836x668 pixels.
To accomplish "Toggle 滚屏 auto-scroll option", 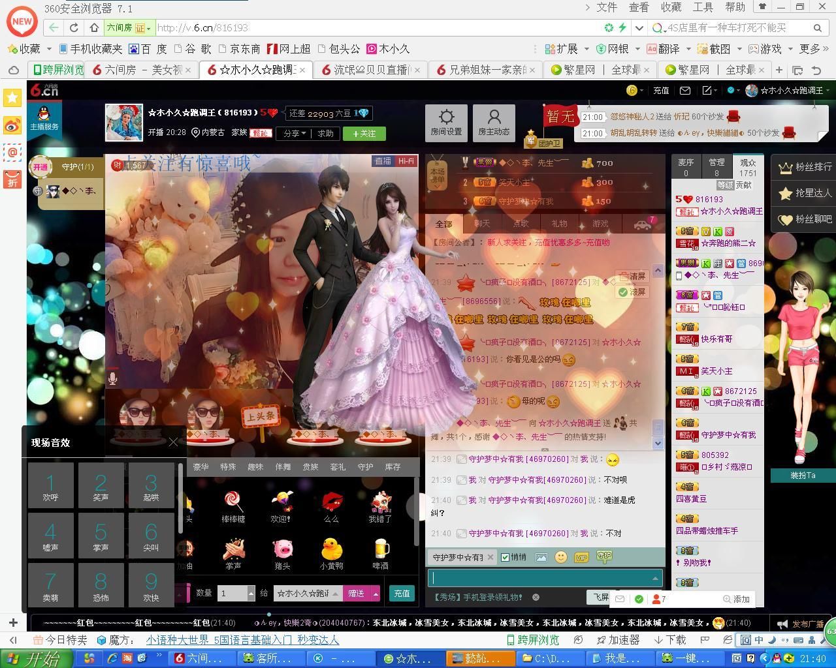I will (632, 292).
